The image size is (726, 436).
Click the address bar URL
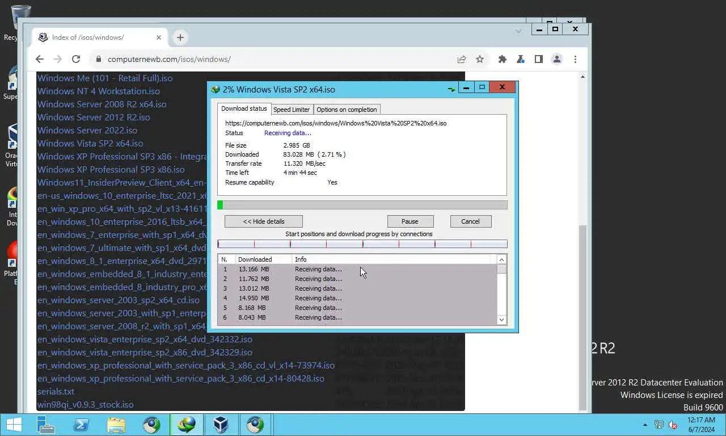coord(169,59)
